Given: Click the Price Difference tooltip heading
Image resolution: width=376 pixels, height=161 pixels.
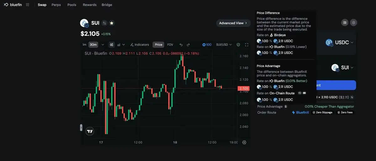Looking at the screenshot, I should [268, 13].
